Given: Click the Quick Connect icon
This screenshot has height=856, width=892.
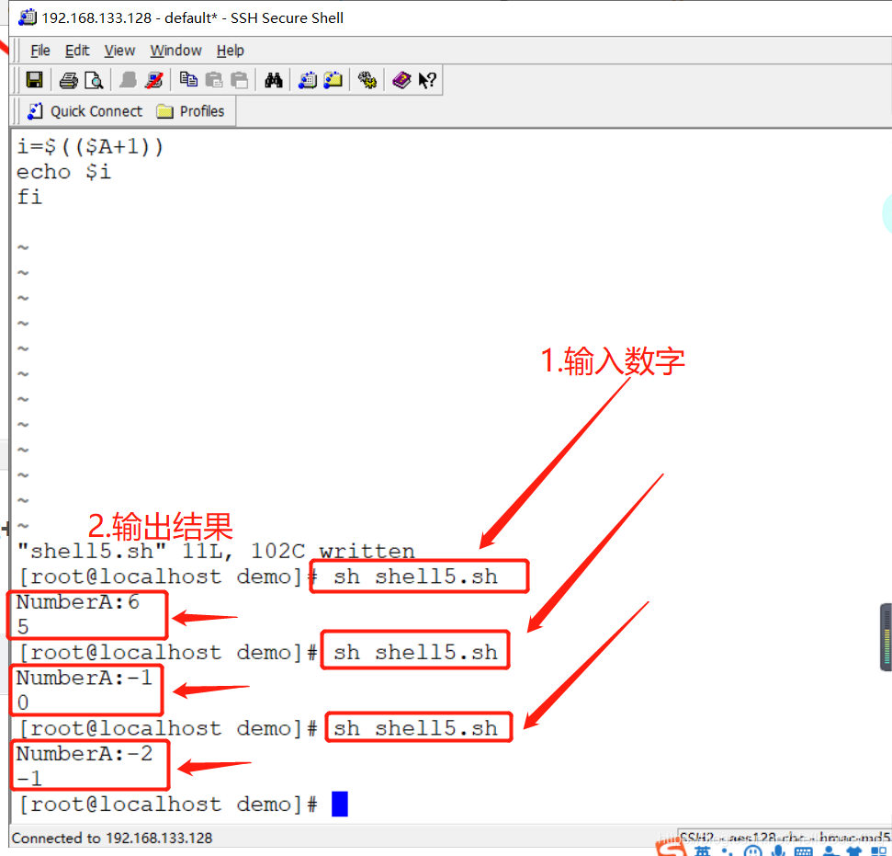Looking at the screenshot, I should pos(35,111).
